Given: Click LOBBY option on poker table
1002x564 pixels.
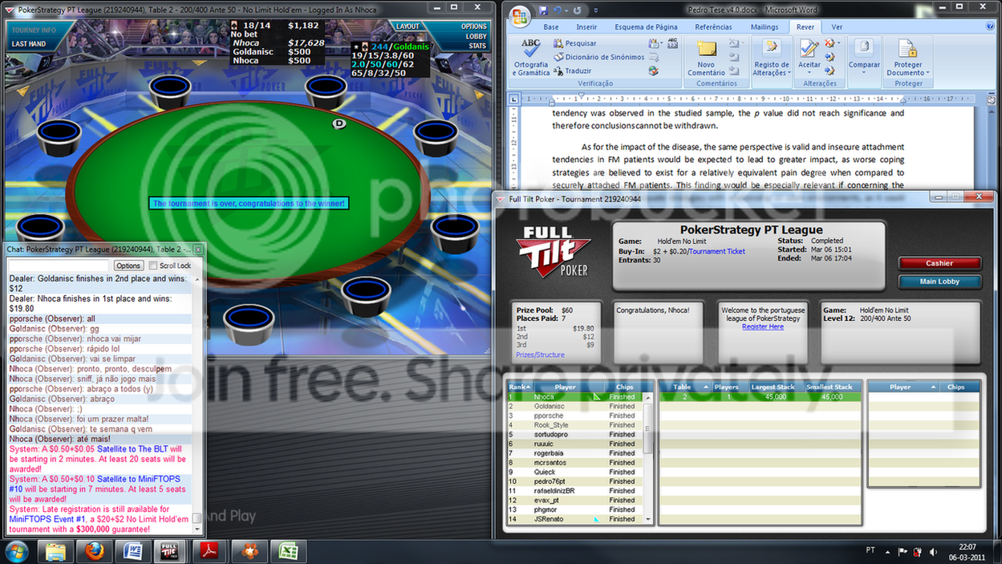Looking at the screenshot, I should click(477, 36).
